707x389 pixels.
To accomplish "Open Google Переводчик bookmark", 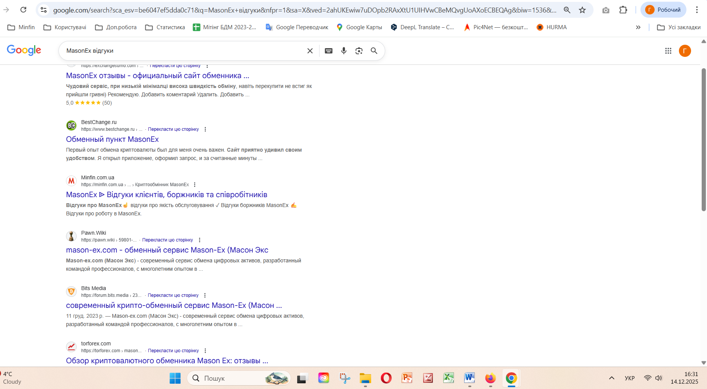I will click(297, 27).
